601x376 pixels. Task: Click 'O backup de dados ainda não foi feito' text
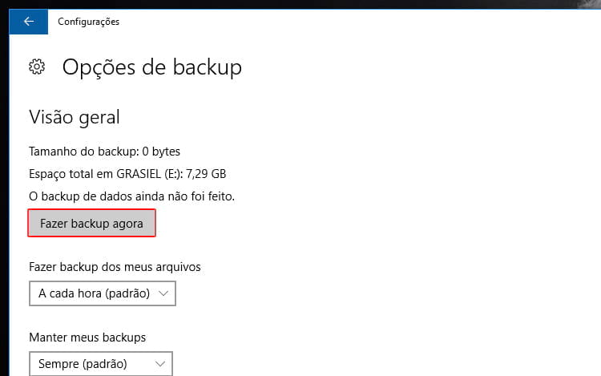pyautogui.click(x=131, y=196)
